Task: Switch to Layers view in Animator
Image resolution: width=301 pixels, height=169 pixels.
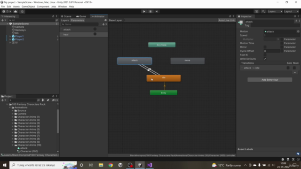Action: 65,20
